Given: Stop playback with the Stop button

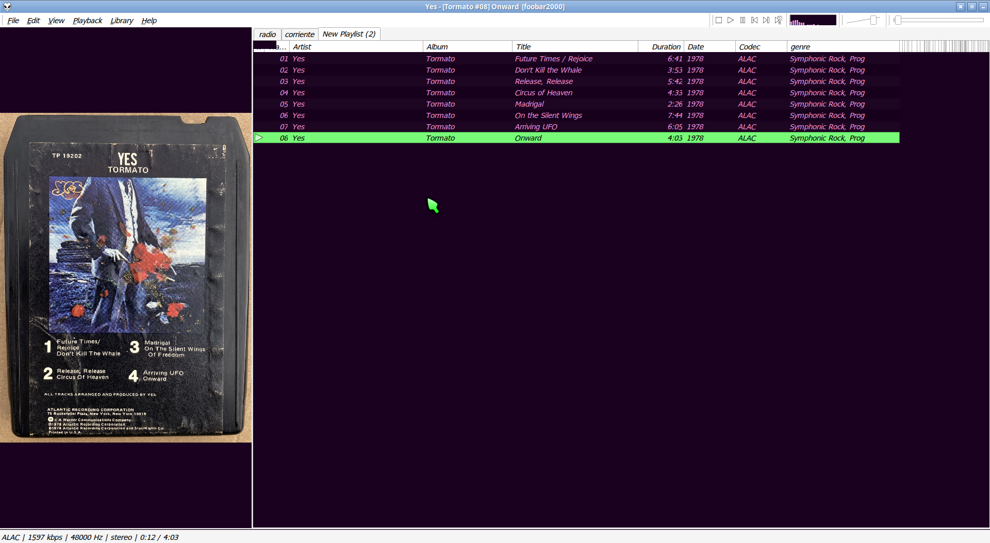Looking at the screenshot, I should 719,20.
